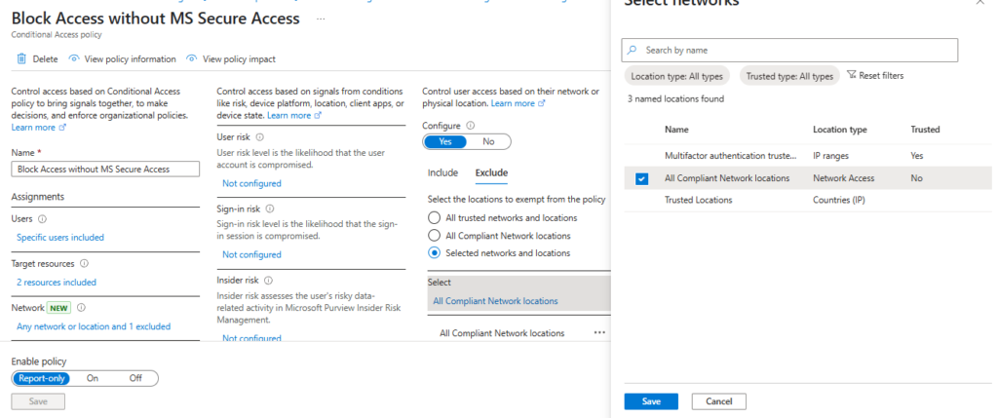Open Learn more link in network description
This screenshot has width=998, height=418.
pos(518,103)
